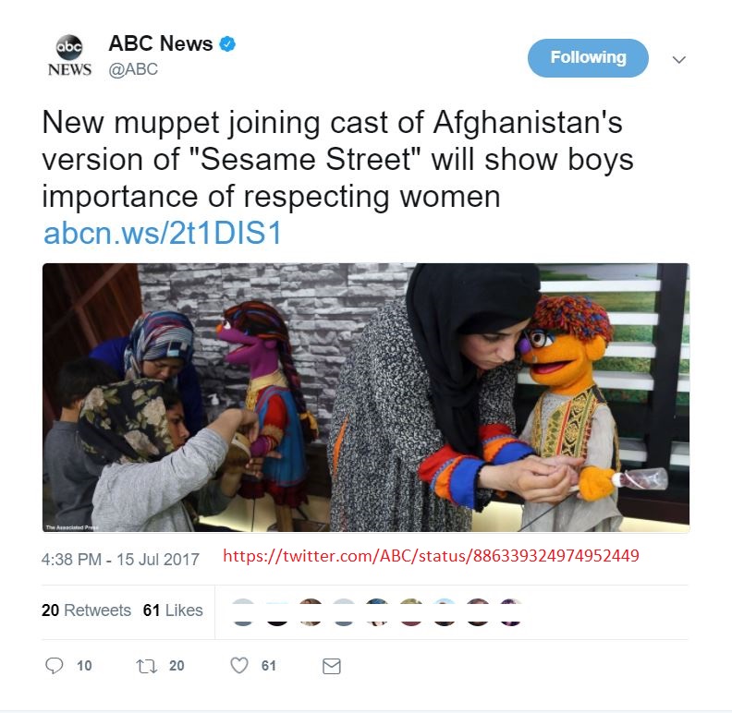Screen dimensions: 732x713
Task: Open the muppet photo attached to tweet
Action: click(x=365, y=397)
